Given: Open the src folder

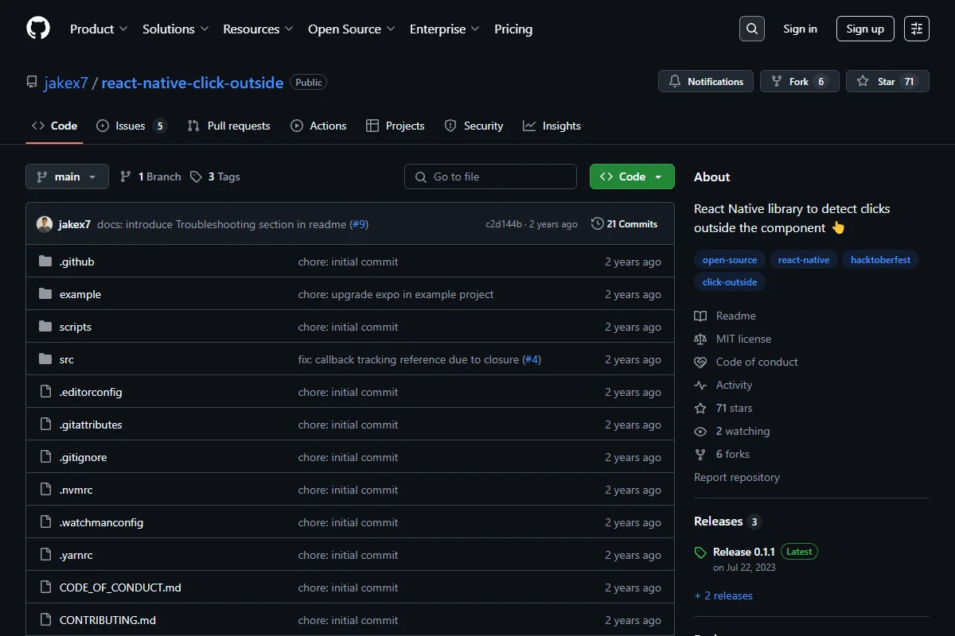Looking at the screenshot, I should pos(67,359).
